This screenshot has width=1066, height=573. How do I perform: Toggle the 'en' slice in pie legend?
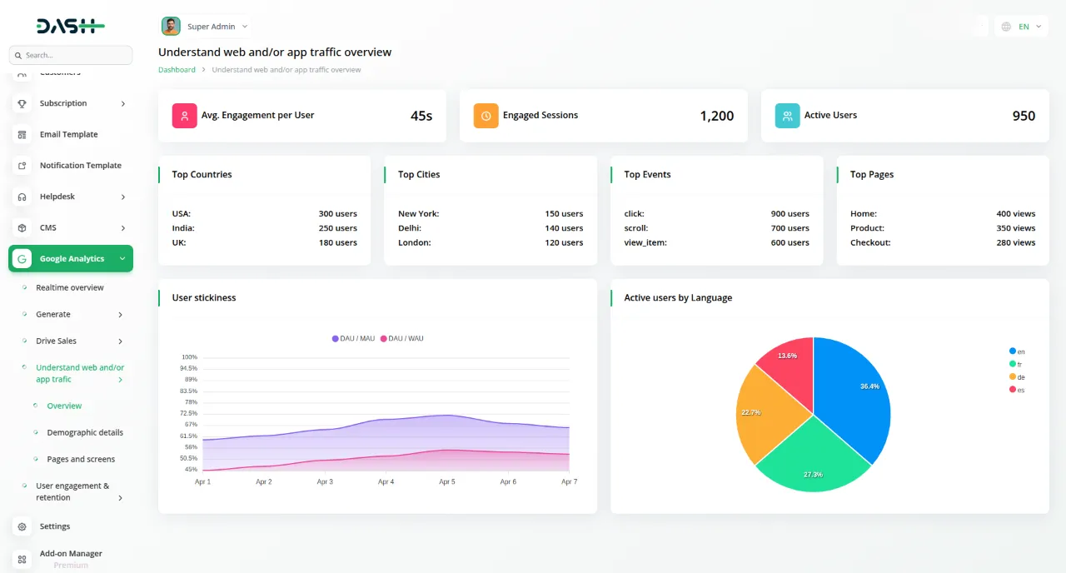tap(1016, 351)
